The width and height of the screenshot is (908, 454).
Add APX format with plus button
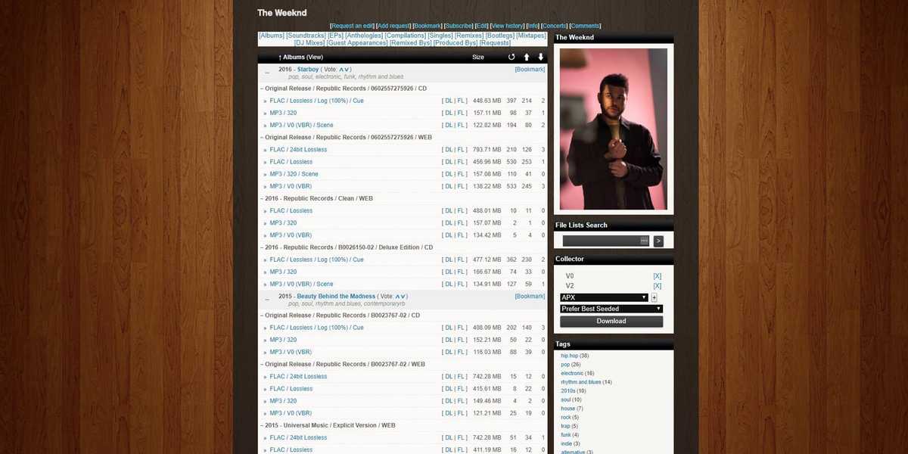(x=654, y=297)
